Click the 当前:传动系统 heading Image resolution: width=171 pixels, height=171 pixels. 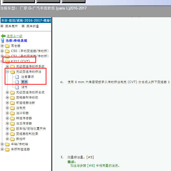click(16, 41)
